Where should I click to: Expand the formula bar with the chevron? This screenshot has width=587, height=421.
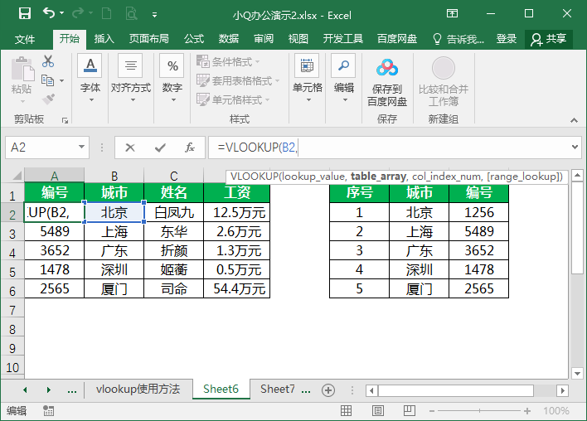click(575, 147)
